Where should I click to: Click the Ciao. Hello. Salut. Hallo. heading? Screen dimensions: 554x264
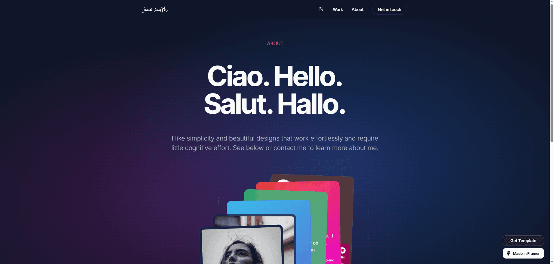pos(275,90)
